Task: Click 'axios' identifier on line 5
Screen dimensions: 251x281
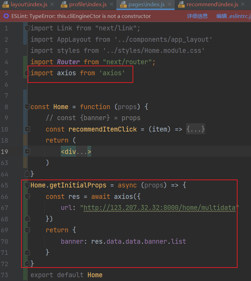Action: 66,73
